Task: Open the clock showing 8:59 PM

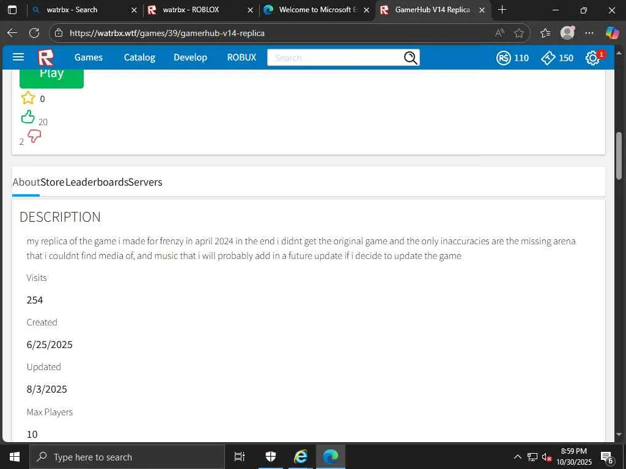Action: point(574,457)
